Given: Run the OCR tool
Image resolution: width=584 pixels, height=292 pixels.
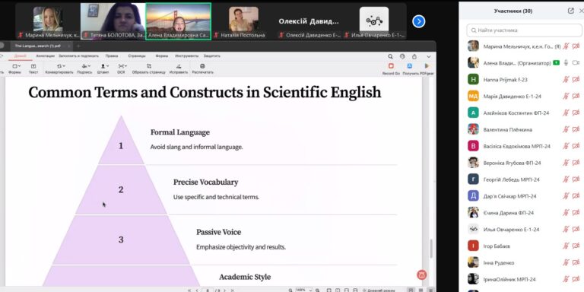Looking at the screenshot, I should pyautogui.click(x=121, y=69).
